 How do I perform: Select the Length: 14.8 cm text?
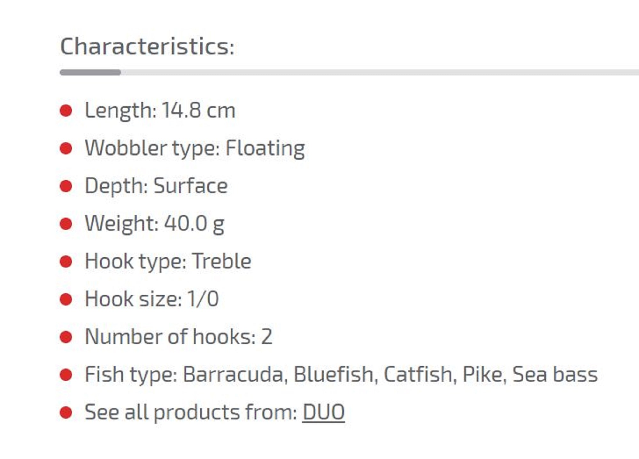(160, 111)
